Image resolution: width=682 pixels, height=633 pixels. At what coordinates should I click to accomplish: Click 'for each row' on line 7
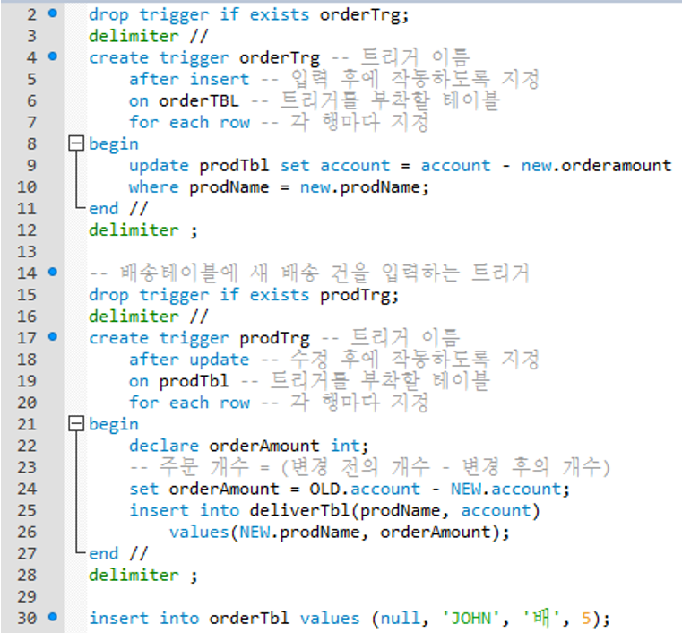(189, 122)
